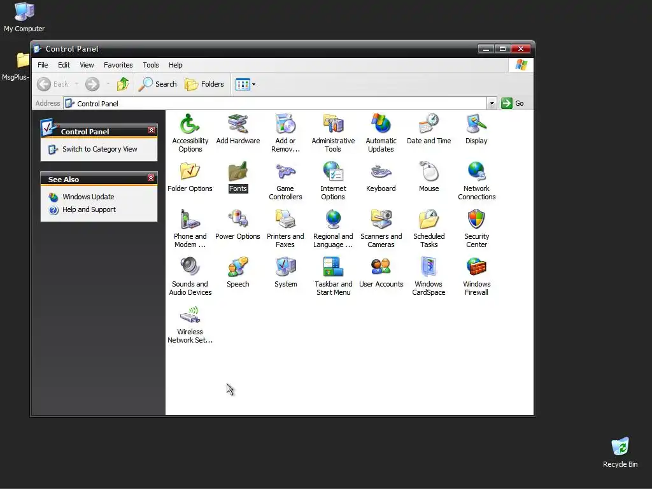The height and width of the screenshot is (489, 652).
Task: Select the Speech icon
Action: pos(238,267)
